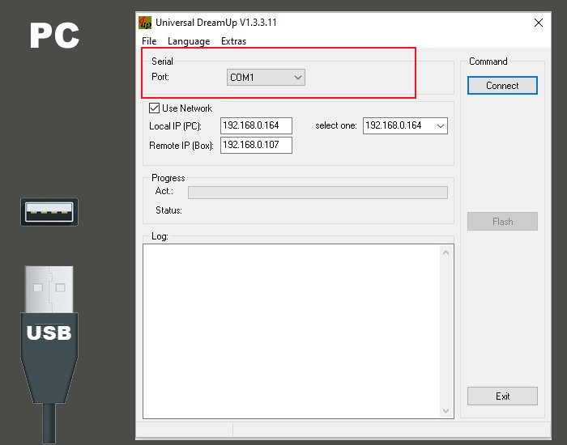The width and height of the screenshot is (567, 445).
Task: Click the Remote IP (Box) input field
Action: [256, 145]
